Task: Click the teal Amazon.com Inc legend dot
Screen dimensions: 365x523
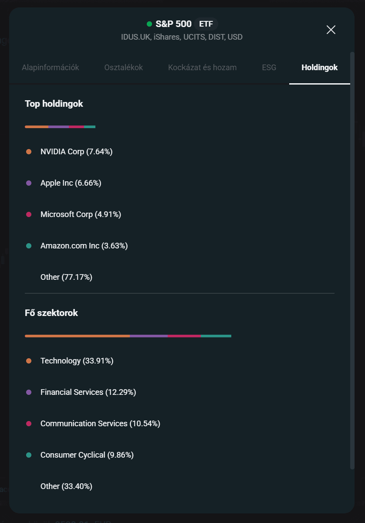Action: coord(29,246)
